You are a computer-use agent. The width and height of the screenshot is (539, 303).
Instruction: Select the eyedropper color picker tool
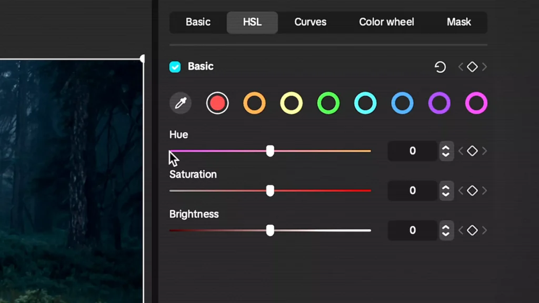tap(180, 103)
